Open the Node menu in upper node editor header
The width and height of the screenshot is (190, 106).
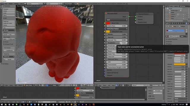pyautogui.click(x=113, y=85)
